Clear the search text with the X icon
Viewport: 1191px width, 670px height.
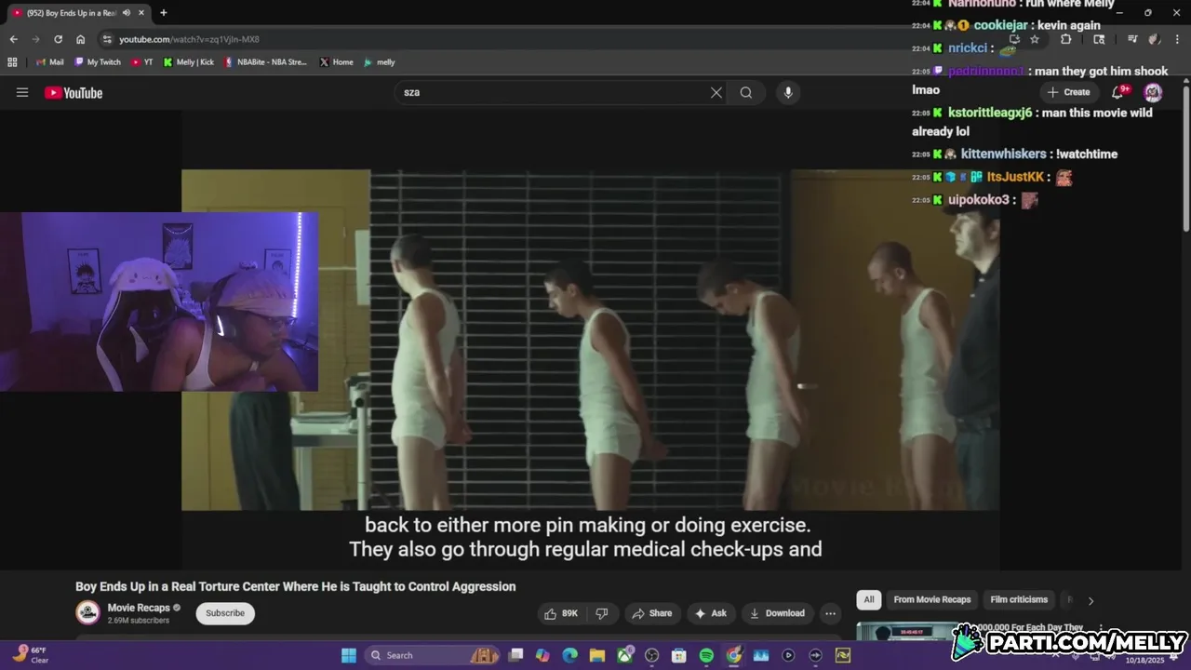click(x=716, y=92)
